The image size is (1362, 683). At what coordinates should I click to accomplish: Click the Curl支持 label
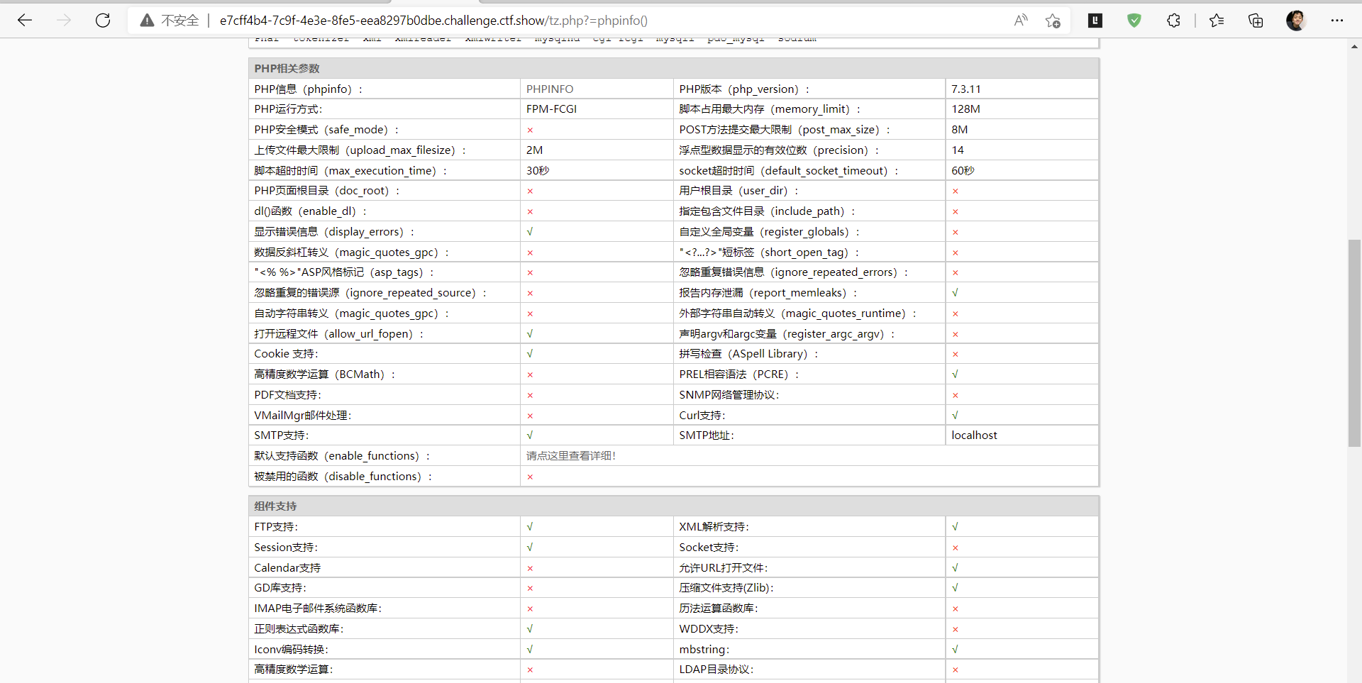(x=702, y=416)
